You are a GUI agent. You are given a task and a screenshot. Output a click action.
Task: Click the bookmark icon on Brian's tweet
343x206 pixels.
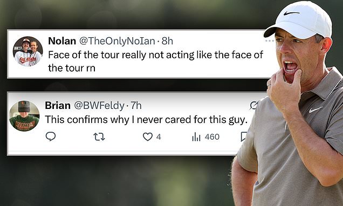pyautogui.click(x=243, y=136)
